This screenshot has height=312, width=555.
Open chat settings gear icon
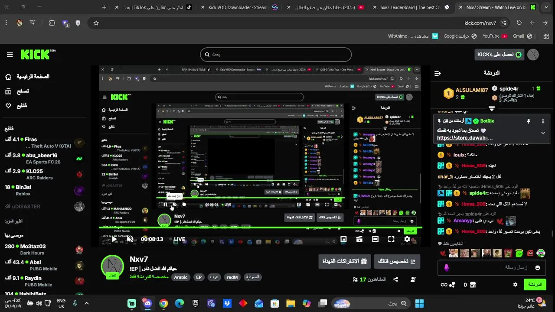click(x=515, y=285)
